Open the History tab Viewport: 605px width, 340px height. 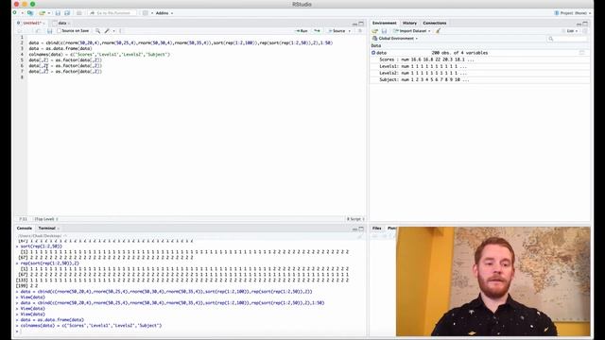click(409, 23)
